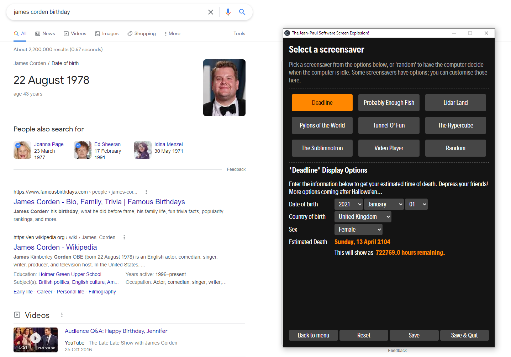Screen dimensions: 511x357
Task: Open the birth month dropdown showing January
Action: coord(384,204)
